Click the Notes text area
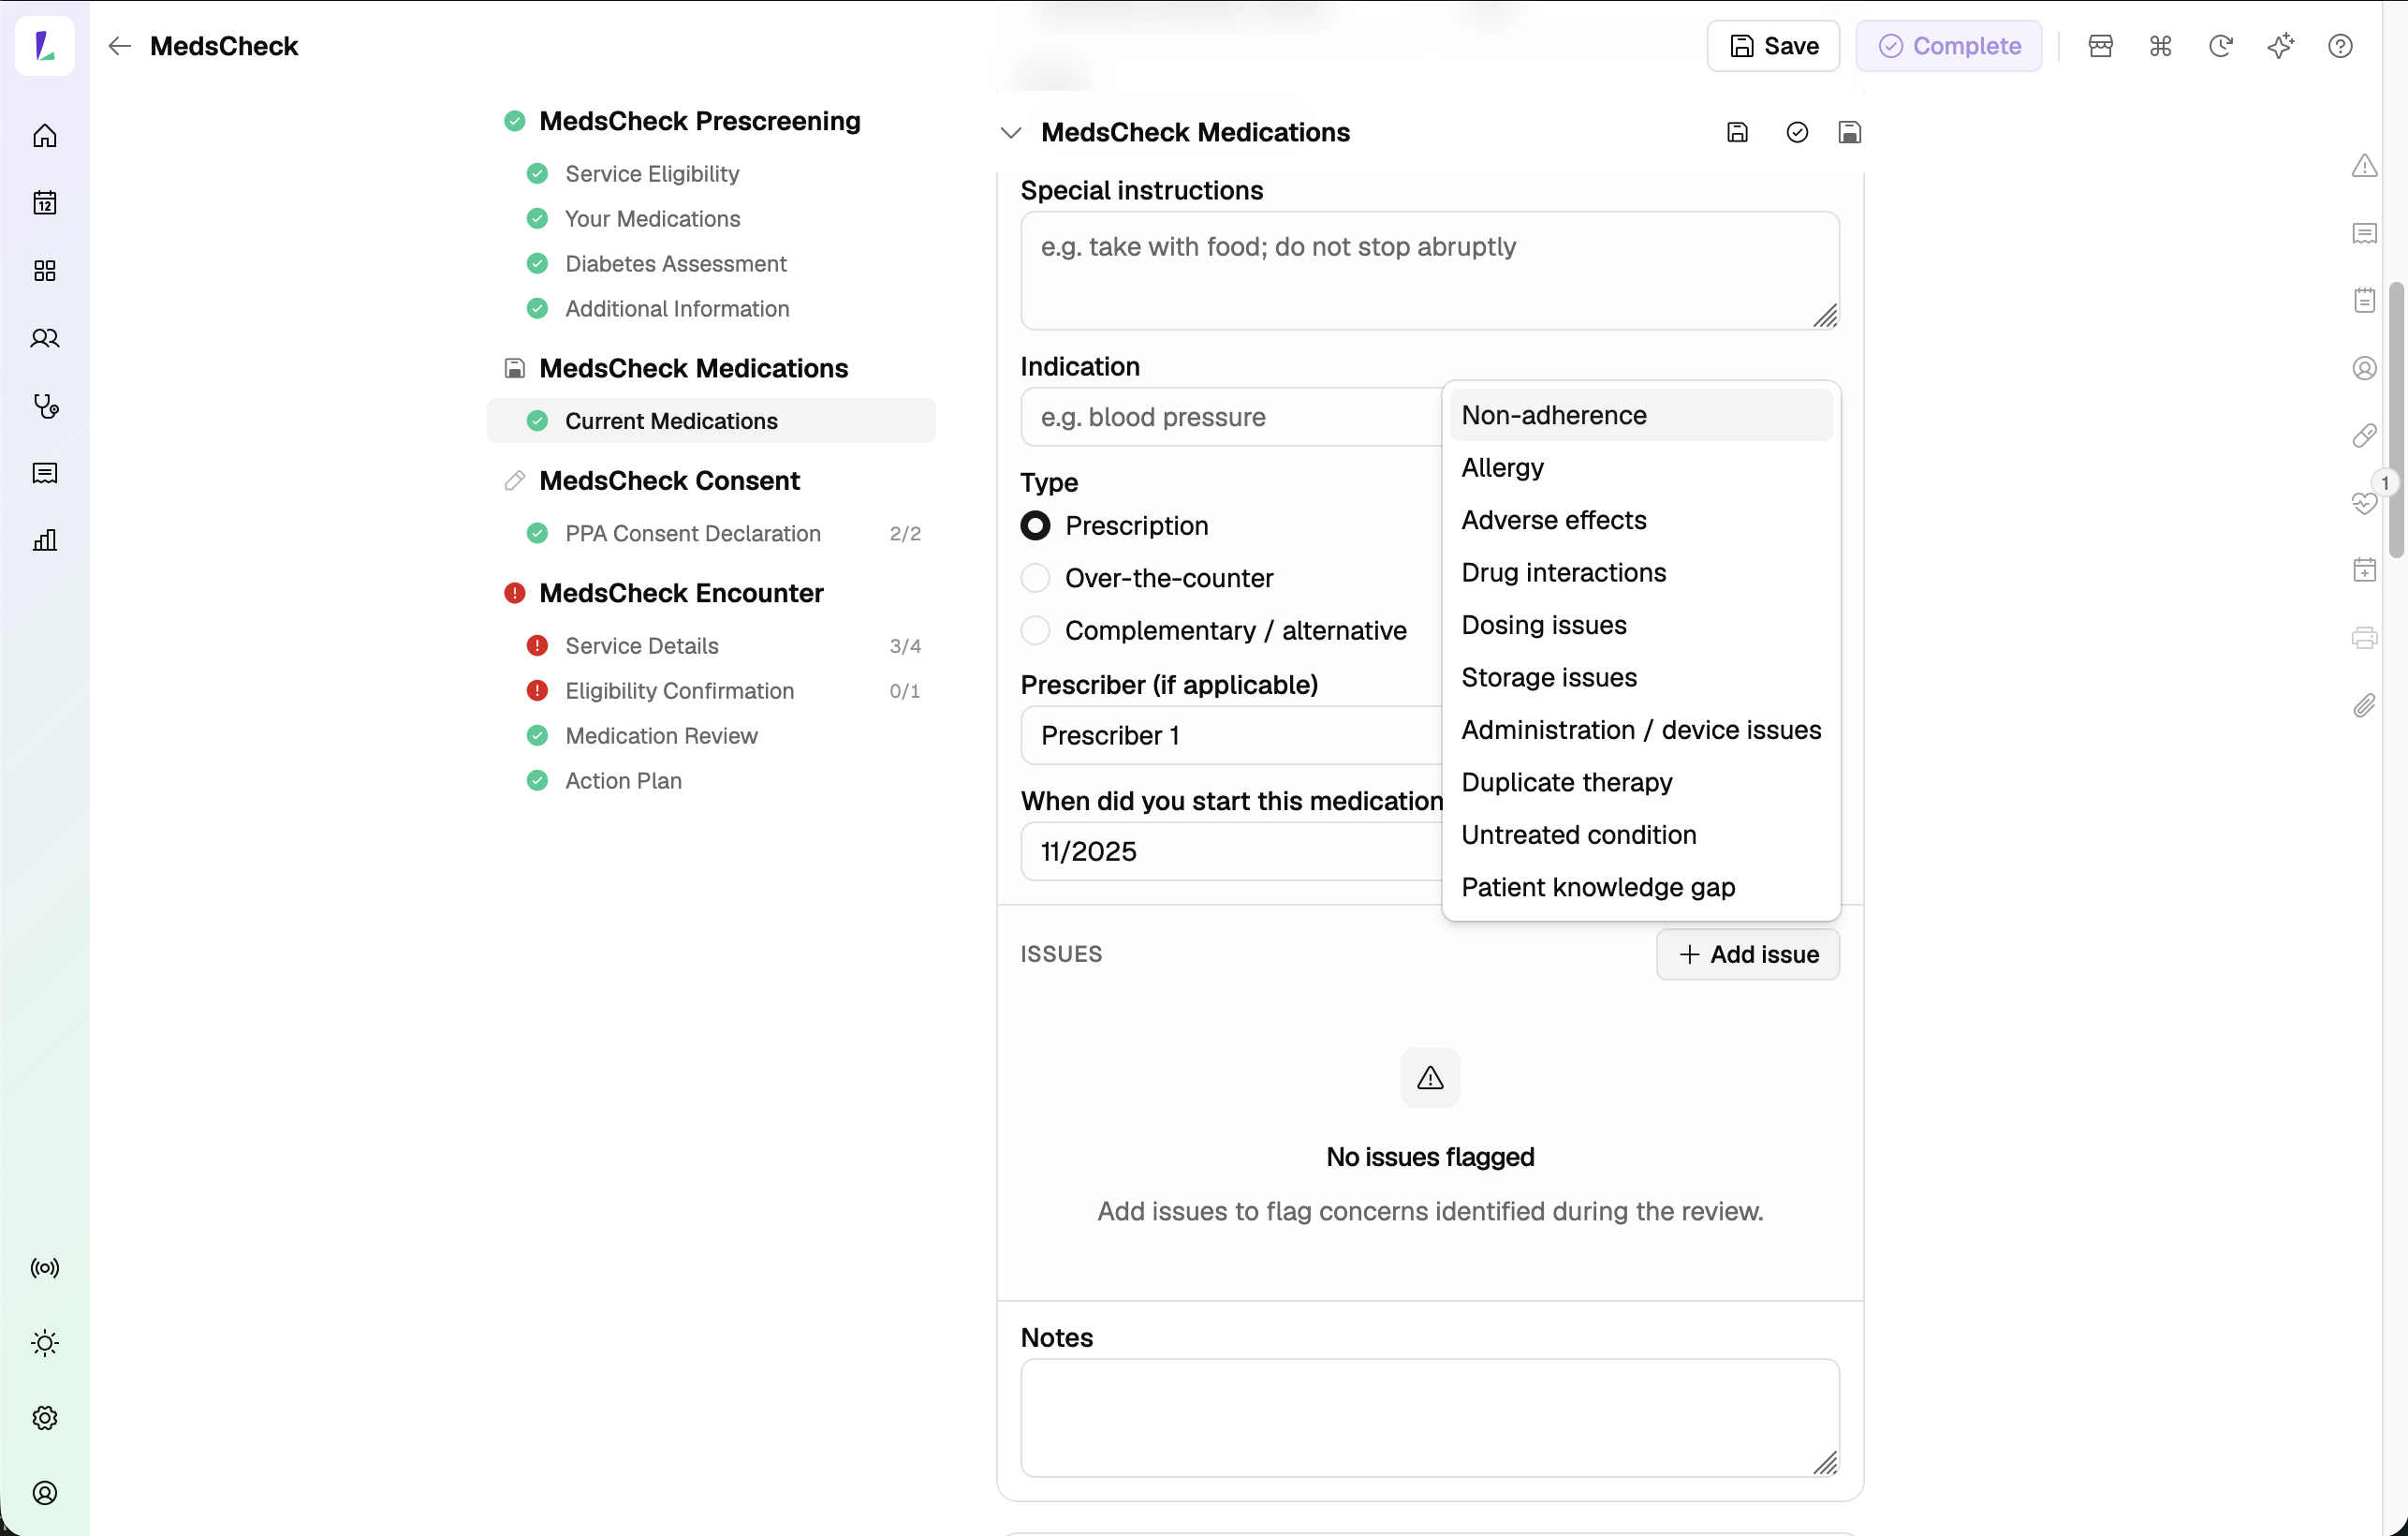 [1430, 1418]
